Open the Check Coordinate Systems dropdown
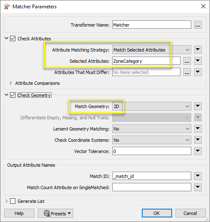The height and width of the screenshot is (222, 210). tap(152, 140)
